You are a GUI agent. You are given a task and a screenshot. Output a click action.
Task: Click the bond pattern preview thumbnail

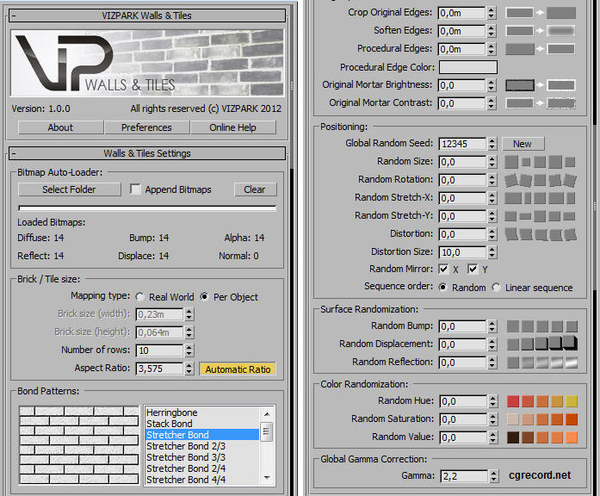tap(79, 445)
